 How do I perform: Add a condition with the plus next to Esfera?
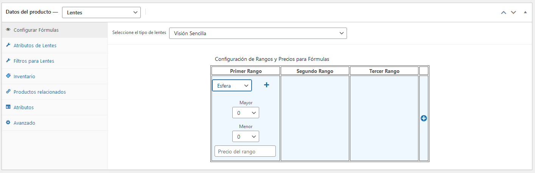pos(266,85)
